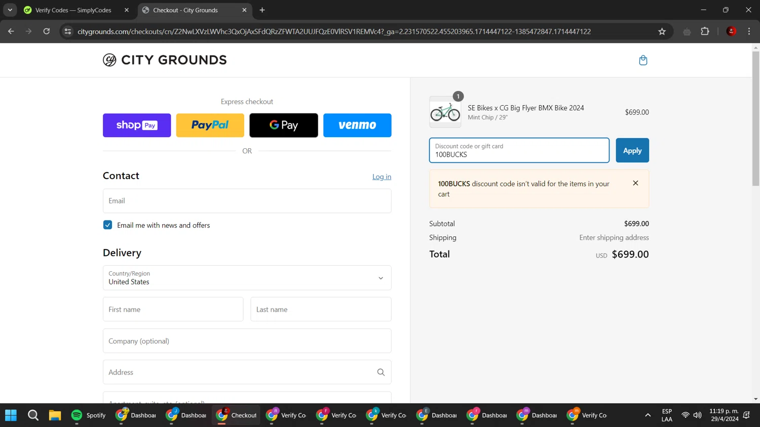
Task: Click the Total $699.00 amount
Action: 630,254
